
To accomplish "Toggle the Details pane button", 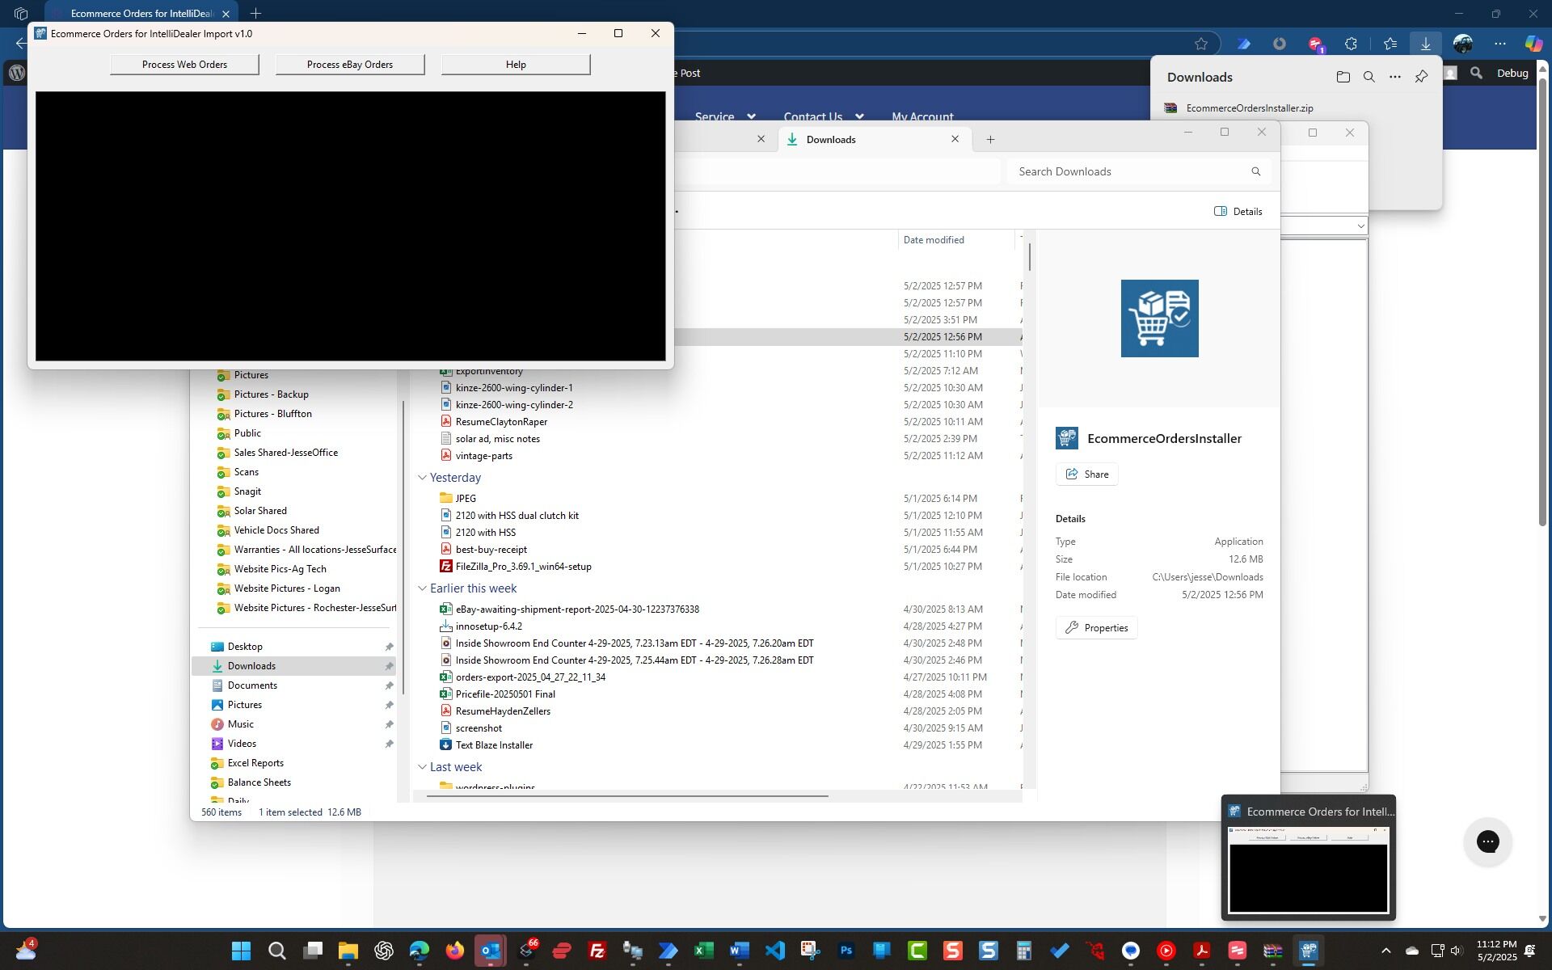I will [x=1238, y=212].
